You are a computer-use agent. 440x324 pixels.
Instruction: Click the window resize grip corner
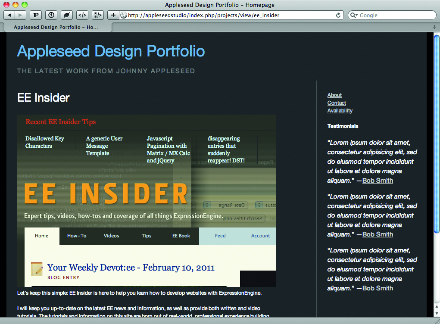[437, 321]
